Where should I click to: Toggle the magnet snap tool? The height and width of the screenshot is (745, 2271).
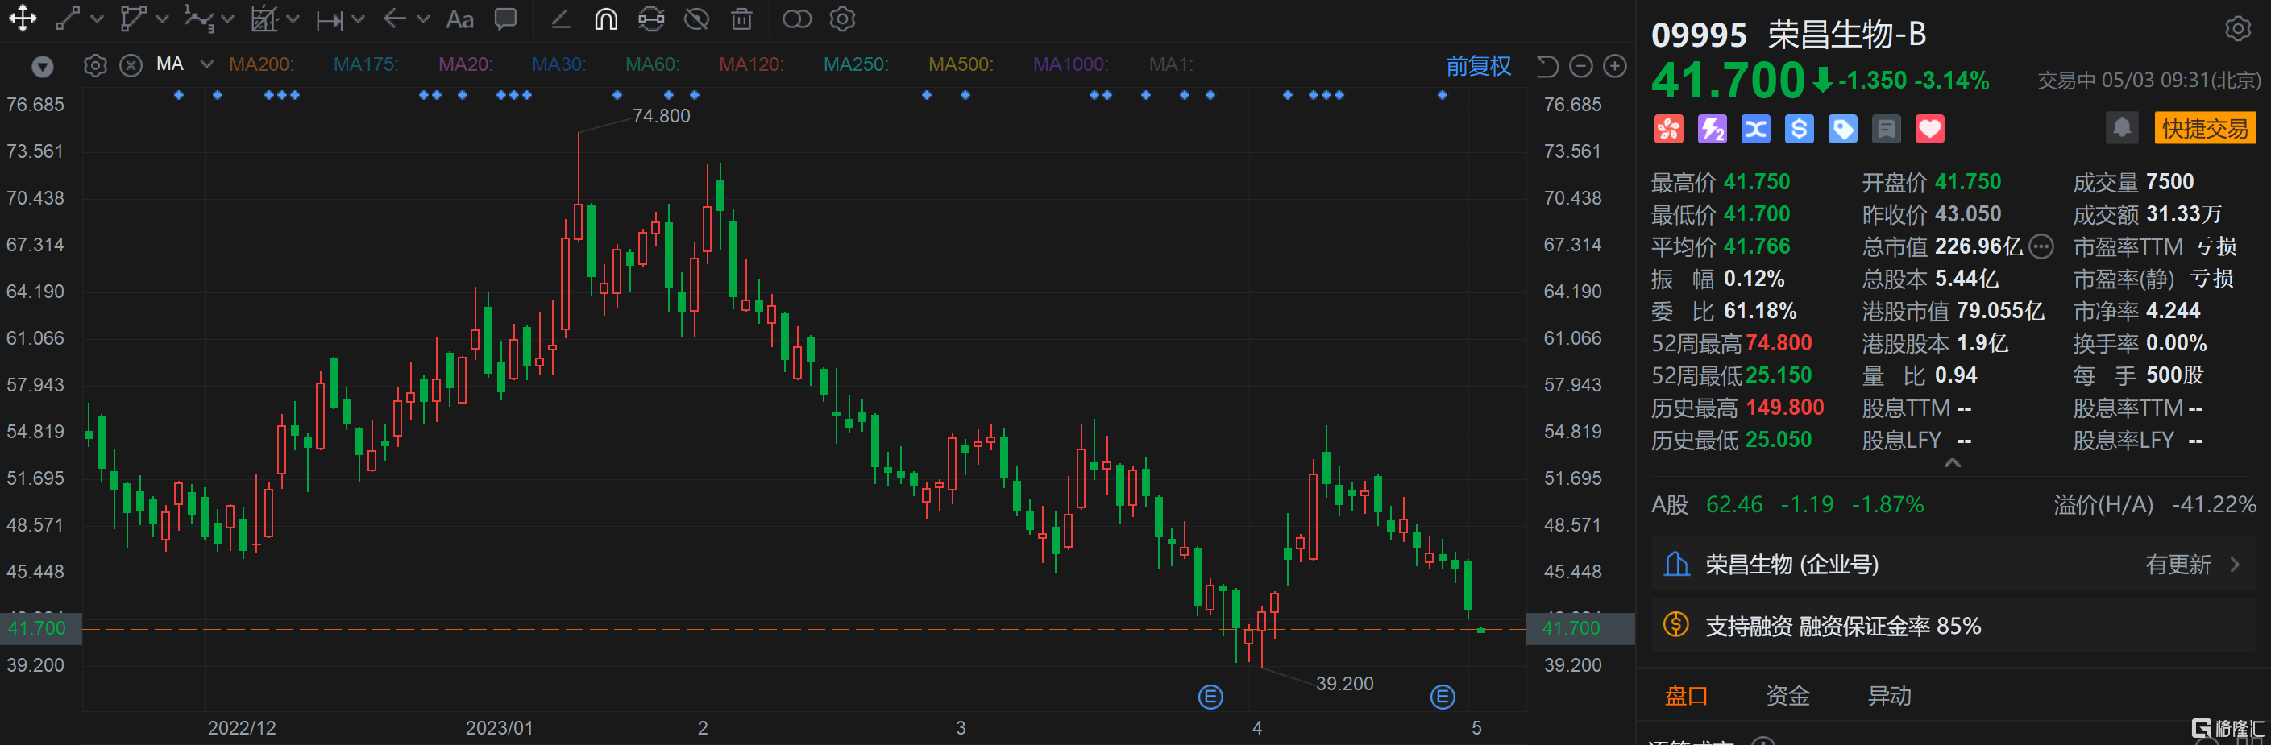pyautogui.click(x=606, y=19)
